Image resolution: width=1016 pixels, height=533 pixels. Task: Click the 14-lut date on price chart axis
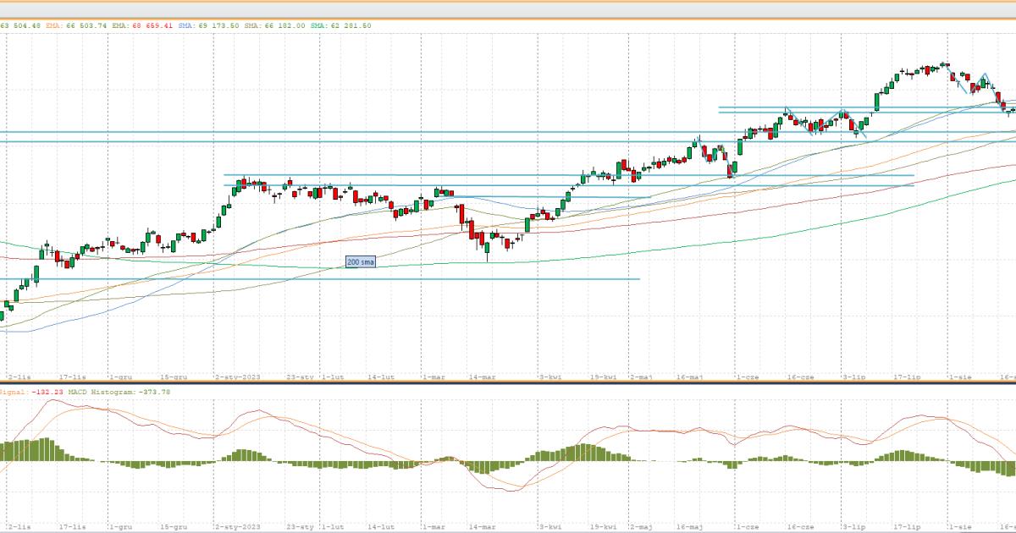384,376
